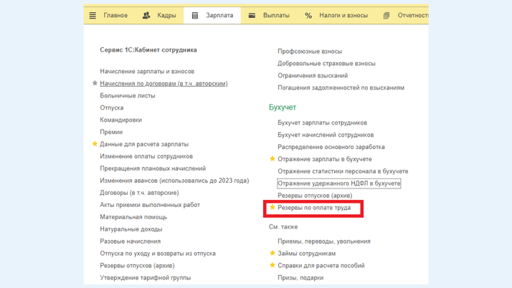Click the calculator icon on Зарплата tab
The image size is (512, 288).
[x=194, y=15]
